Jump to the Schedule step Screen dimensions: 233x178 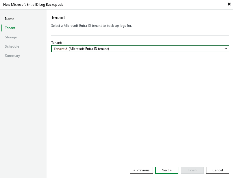tap(12, 46)
